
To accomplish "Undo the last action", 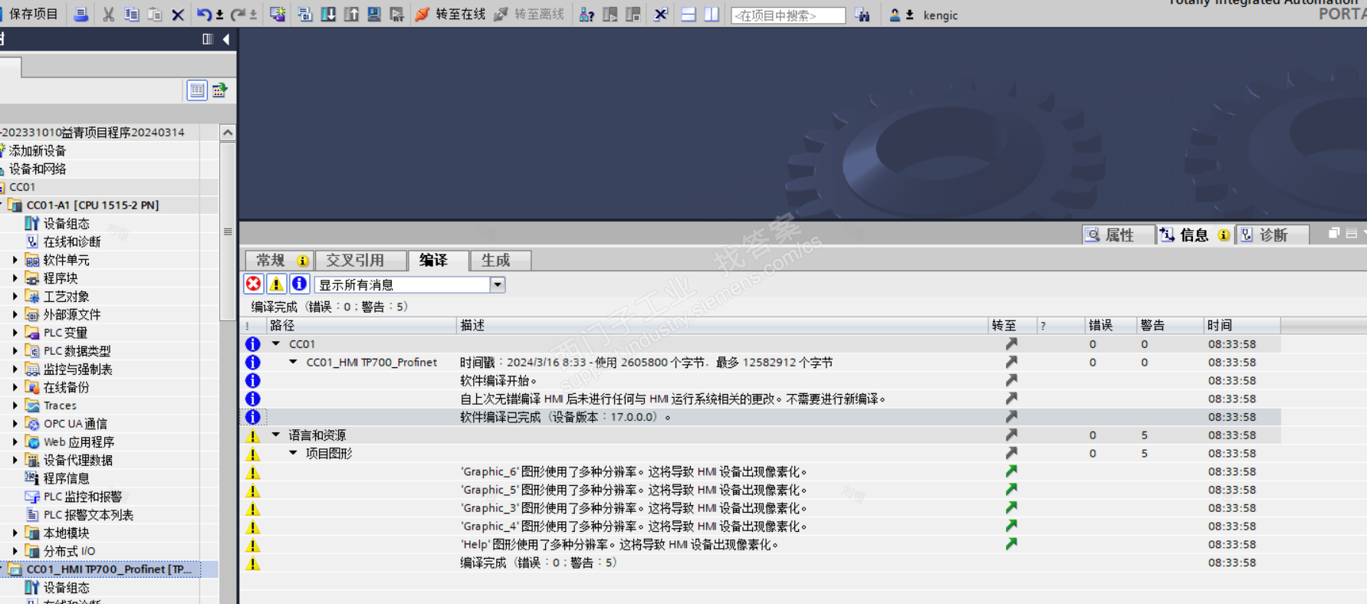I will (x=203, y=15).
